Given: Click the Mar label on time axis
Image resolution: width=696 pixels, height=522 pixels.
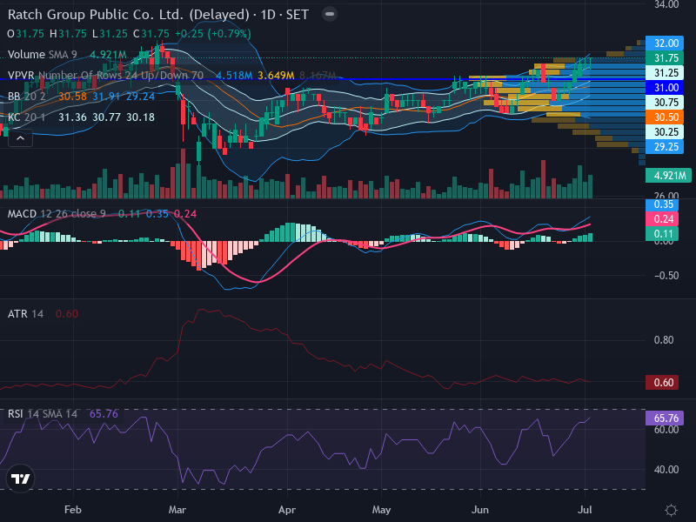Looking at the screenshot, I should [x=177, y=510].
